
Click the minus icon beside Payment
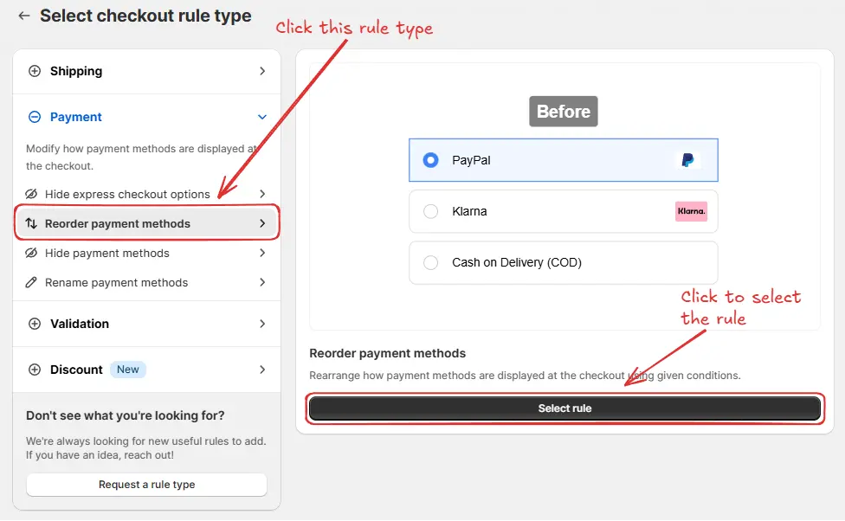click(33, 117)
